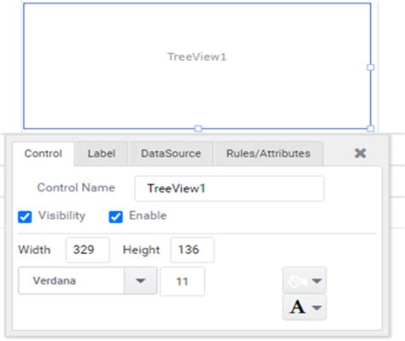The height and width of the screenshot is (341, 405).
Task: Click the Verdana font name box
Action: tap(71, 280)
